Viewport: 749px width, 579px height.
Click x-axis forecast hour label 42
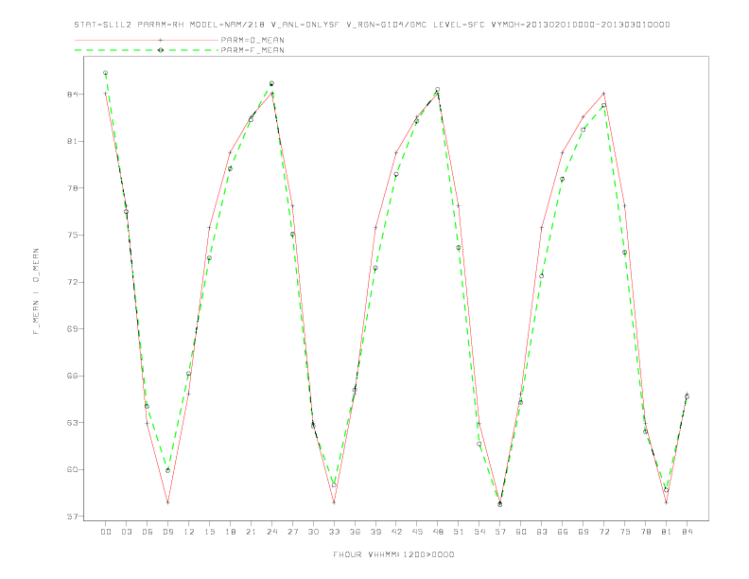tap(396, 532)
